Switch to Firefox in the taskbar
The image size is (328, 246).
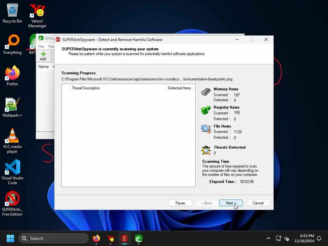click(x=96, y=238)
